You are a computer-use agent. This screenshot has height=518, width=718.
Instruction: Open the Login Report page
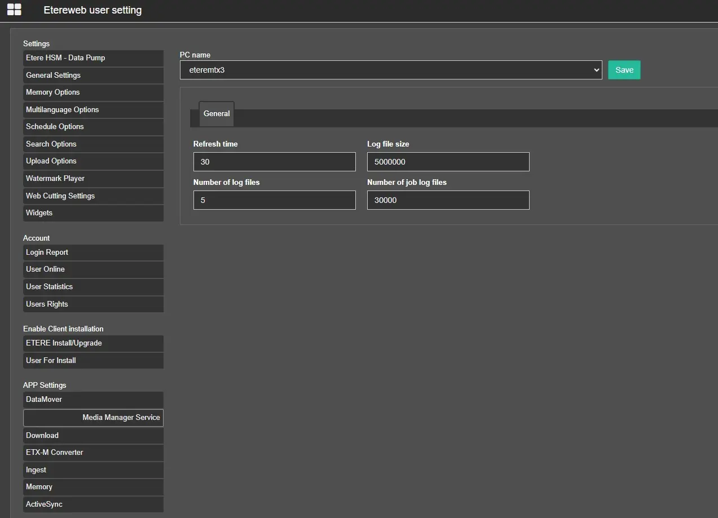coord(93,253)
